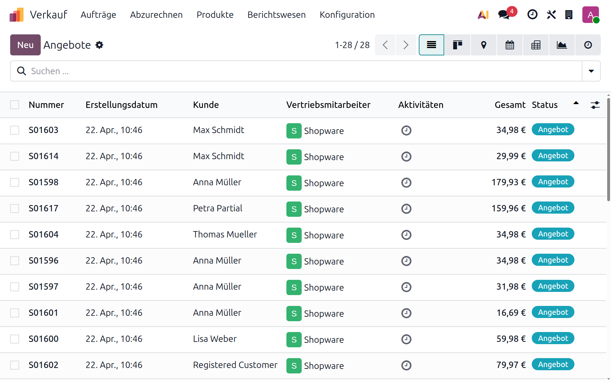
Task: Open the Berichtswesen menu
Action: coord(277,15)
